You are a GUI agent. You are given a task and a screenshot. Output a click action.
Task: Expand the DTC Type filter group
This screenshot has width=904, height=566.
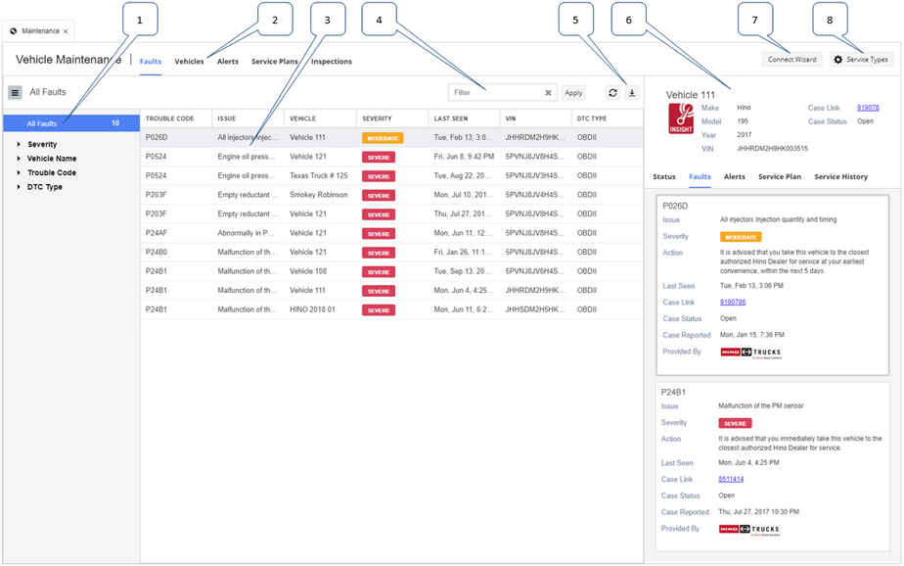click(x=19, y=187)
